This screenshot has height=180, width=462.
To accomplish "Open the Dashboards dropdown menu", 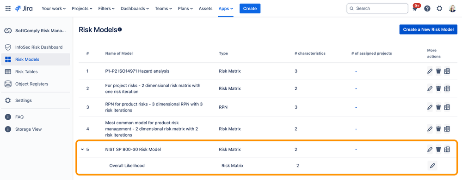I will click(x=135, y=8).
